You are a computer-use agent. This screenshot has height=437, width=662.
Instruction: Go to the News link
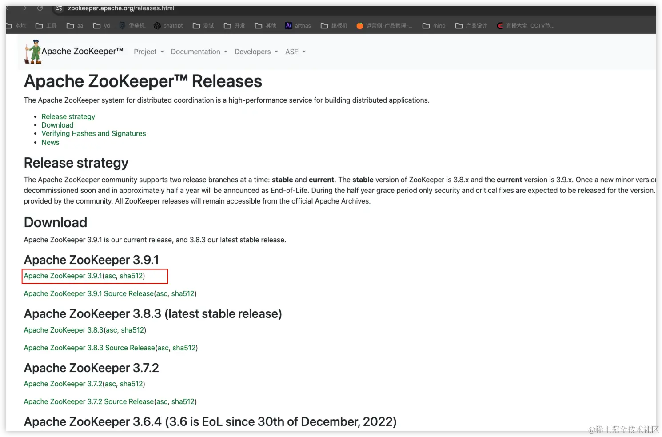pyautogui.click(x=50, y=142)
